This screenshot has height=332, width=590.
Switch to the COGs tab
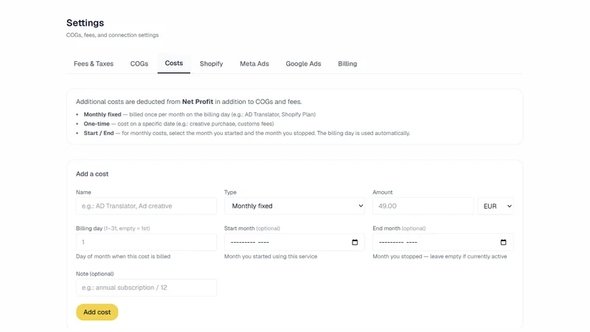coord(139,63)
